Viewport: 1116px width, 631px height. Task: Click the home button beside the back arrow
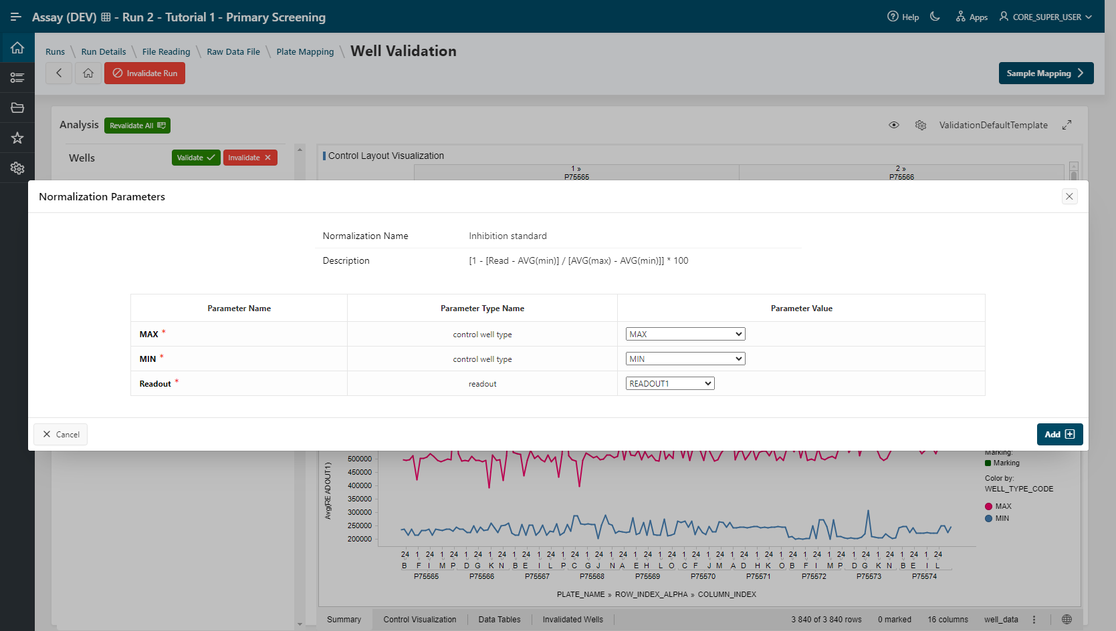[x=88, y=73]
